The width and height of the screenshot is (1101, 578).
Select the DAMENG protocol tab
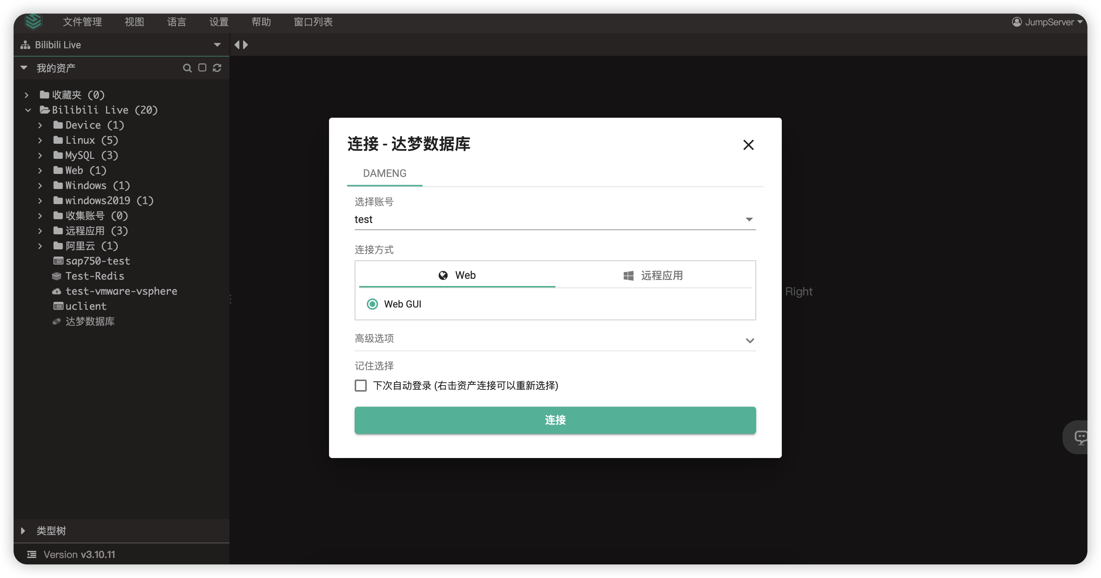click(x=384, y=173)
